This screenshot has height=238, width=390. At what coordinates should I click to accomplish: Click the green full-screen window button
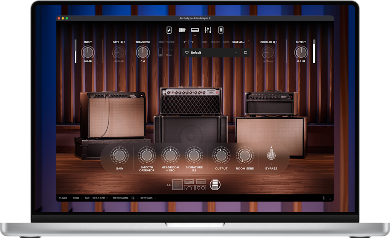[67, 18]
